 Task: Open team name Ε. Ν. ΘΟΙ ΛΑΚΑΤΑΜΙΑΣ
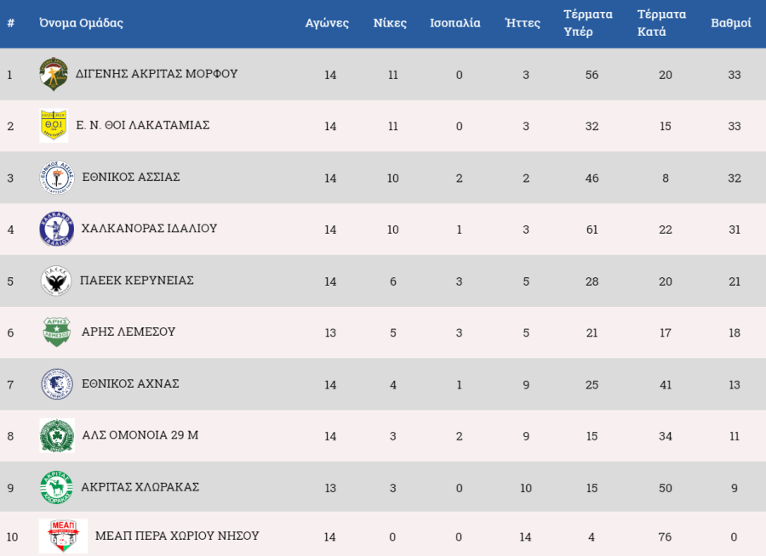tap(143, 126)
